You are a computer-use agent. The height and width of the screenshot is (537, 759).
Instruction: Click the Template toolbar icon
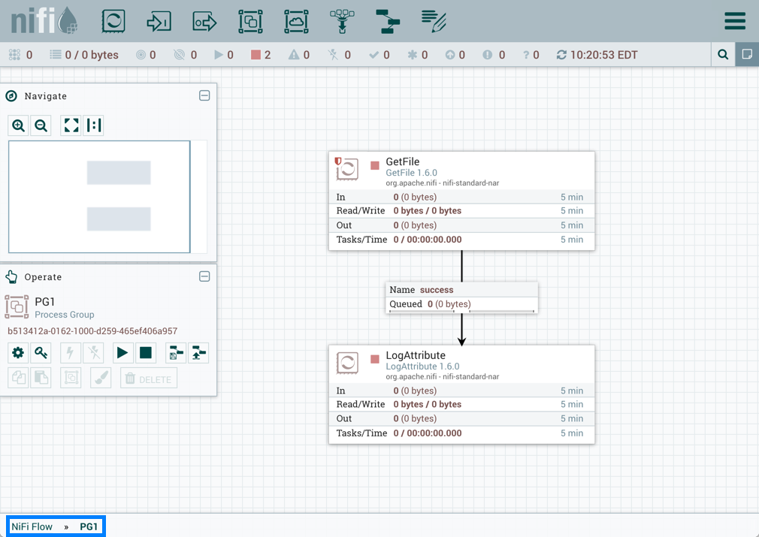389,21
